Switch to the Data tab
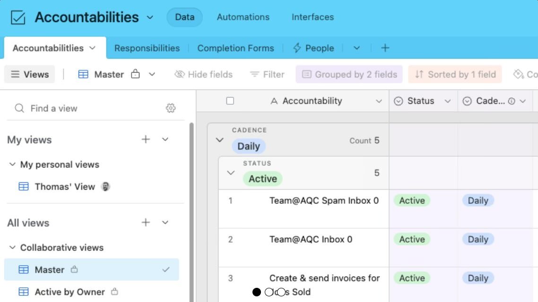 [184, 17]
